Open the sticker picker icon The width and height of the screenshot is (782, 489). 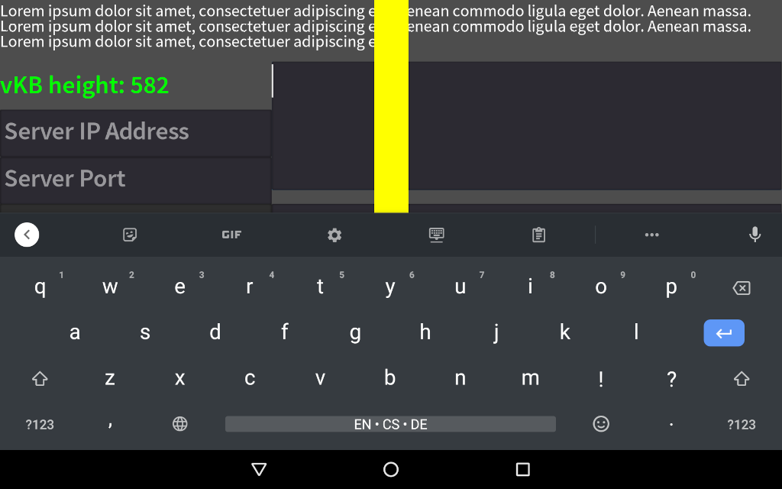pos(130,235)
